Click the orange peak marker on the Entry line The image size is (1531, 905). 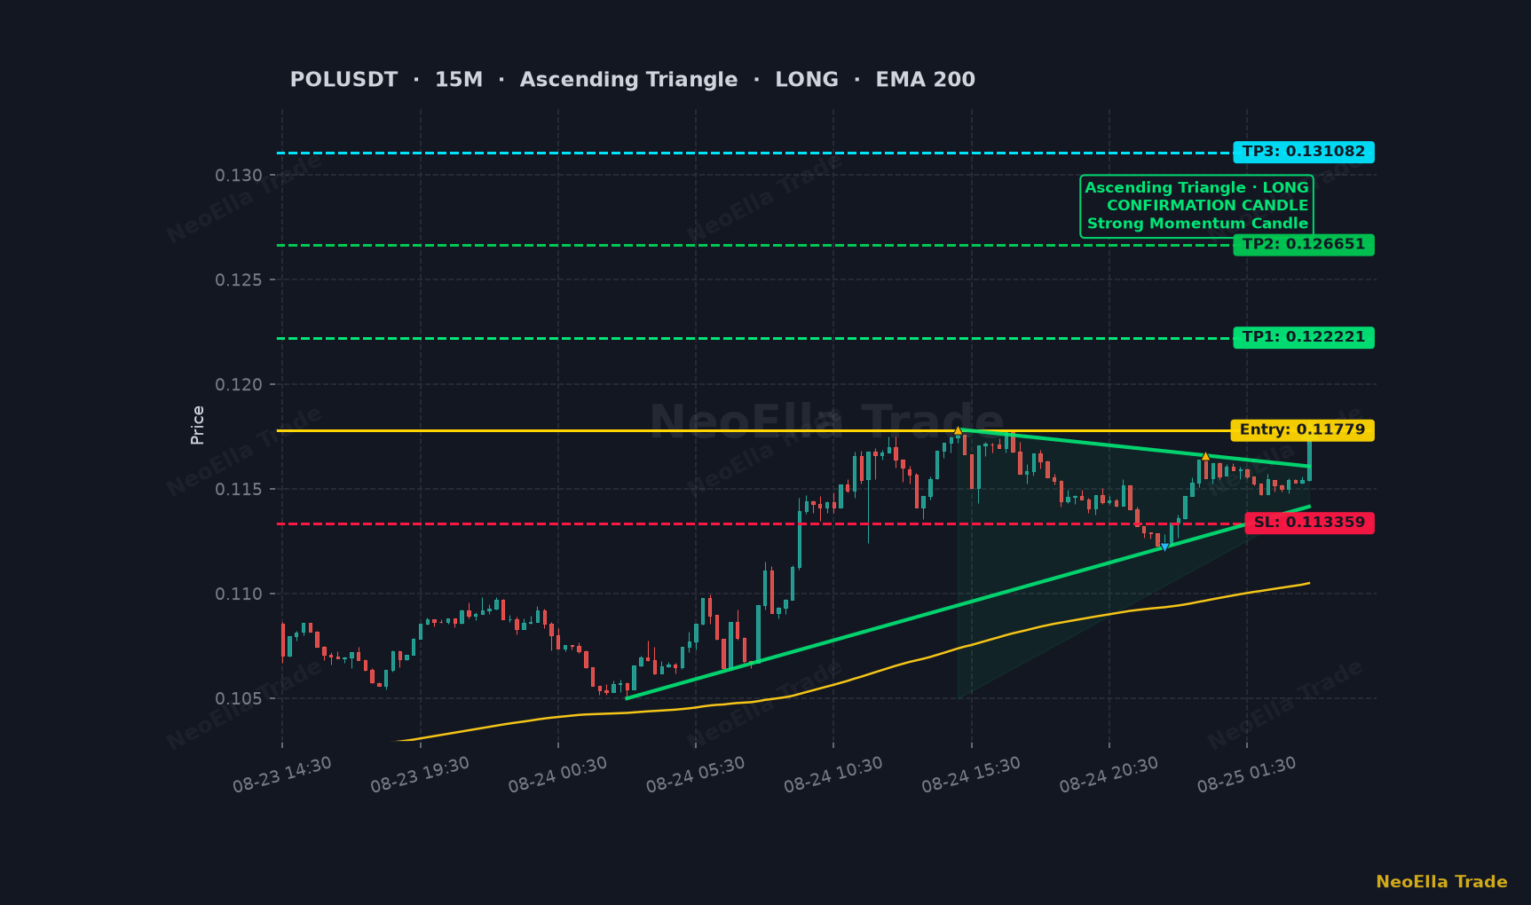(x=958, y=430)
